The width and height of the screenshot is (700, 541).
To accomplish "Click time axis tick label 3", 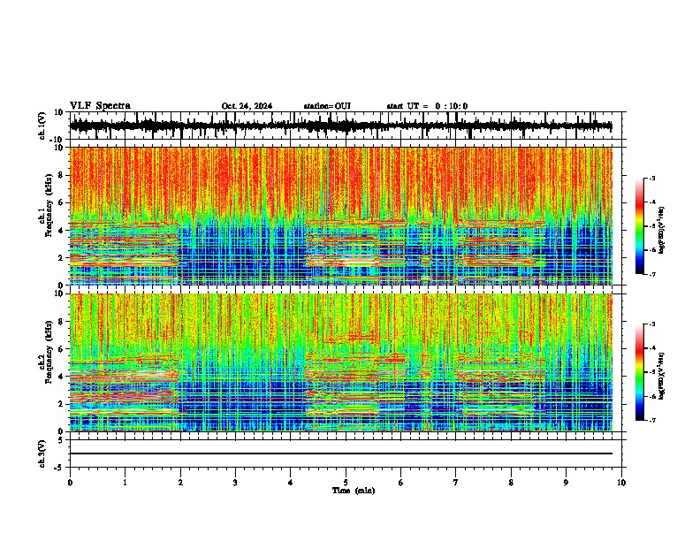I will [x=235, y=483].
